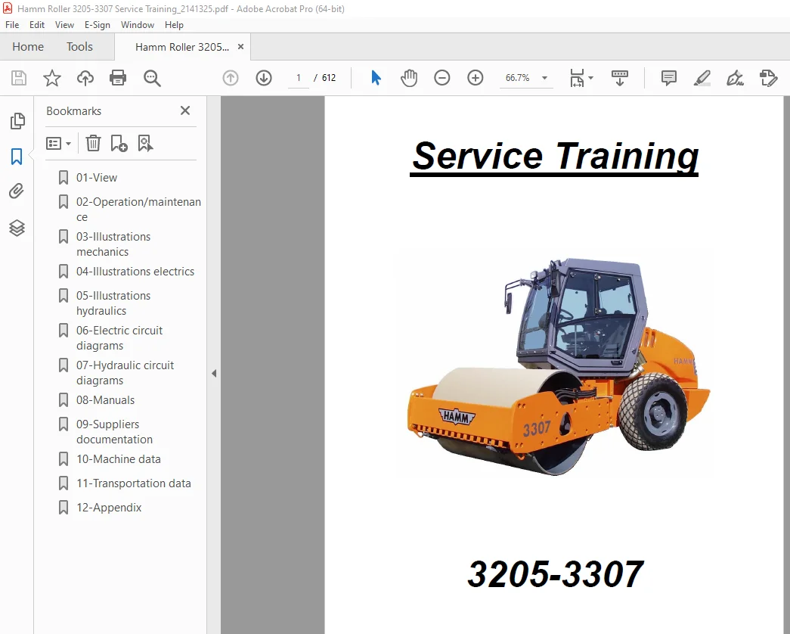Open bookmark 12-Appendix
Screen dimensions: 790x634
coord(109,508)
